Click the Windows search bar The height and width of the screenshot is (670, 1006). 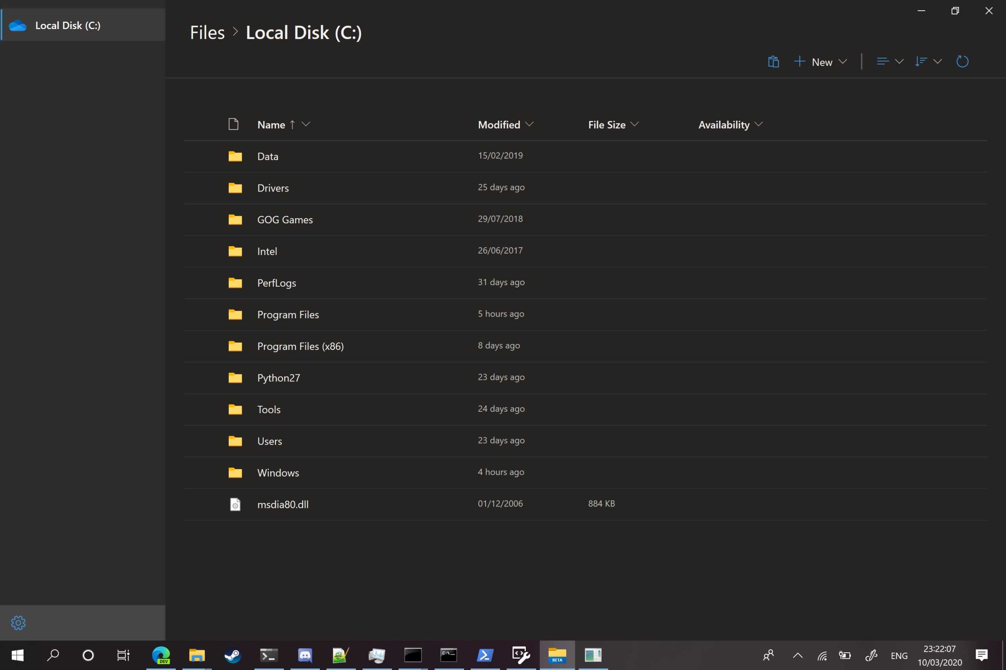tap(51, 655)
